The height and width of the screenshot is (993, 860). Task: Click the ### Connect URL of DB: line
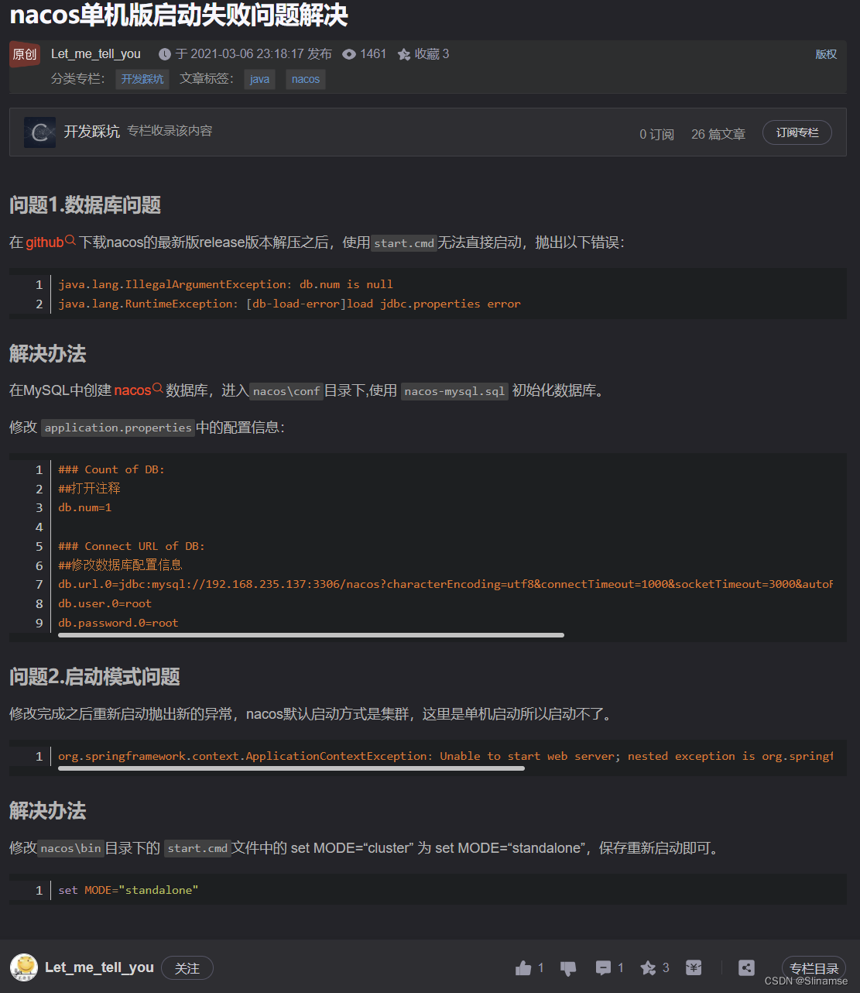coord(132,546)
